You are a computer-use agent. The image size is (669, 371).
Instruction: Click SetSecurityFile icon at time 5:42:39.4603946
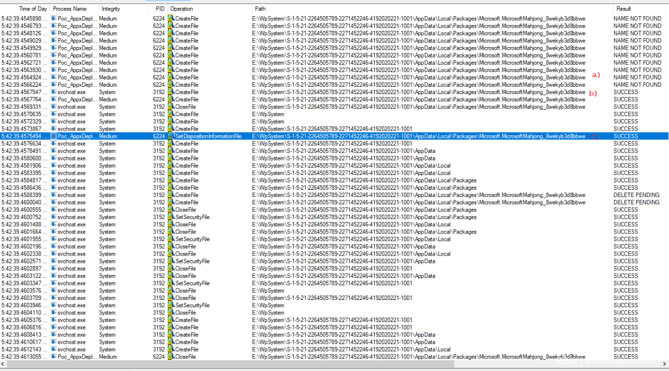(171, 305)
